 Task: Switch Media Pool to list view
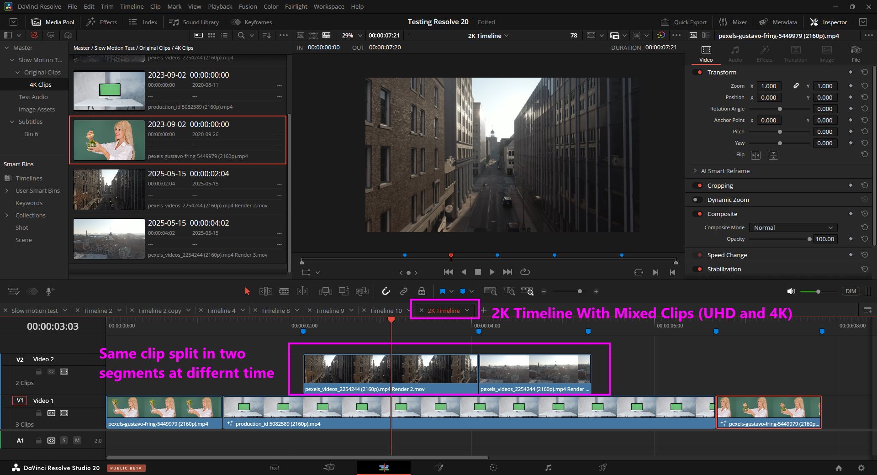(x=224, y=35)
